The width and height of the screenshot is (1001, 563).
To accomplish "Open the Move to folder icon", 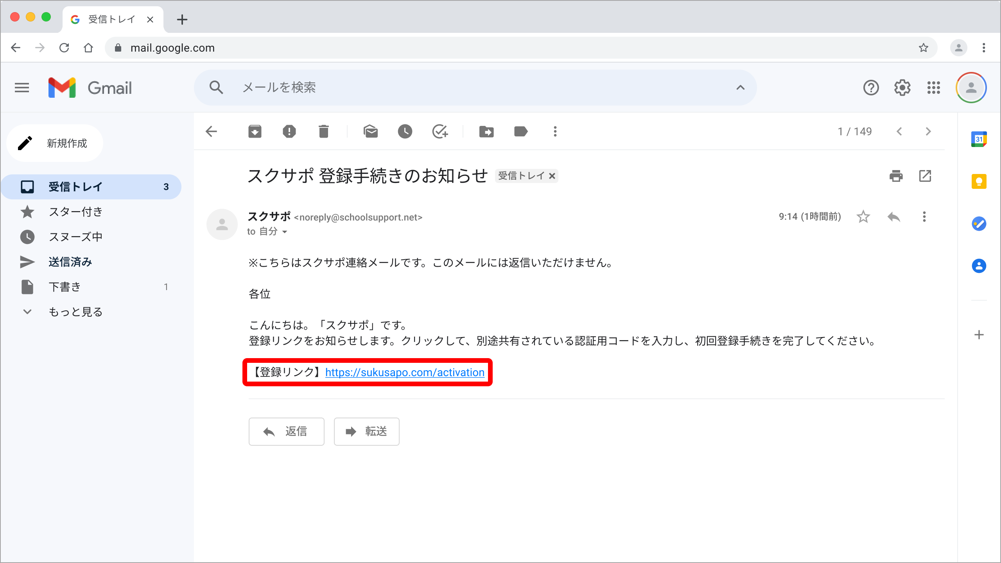I will click(486, 131).
